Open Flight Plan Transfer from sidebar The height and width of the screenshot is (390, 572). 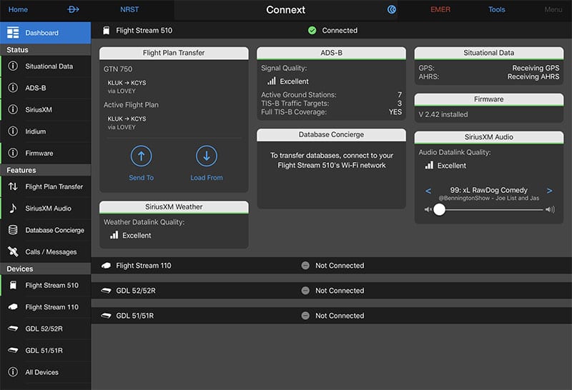coord(45,186)
